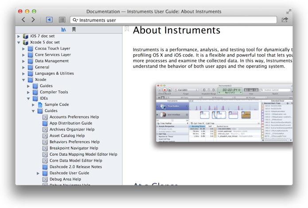308x208 pixels.
Task: Select the Xcode 5 doc set icon
Action: click(26, 42)
